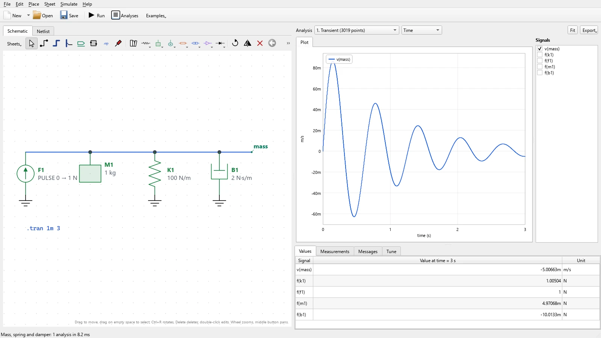
Task: Select the pointer/select tool
Action: click(x=32, y=44)
